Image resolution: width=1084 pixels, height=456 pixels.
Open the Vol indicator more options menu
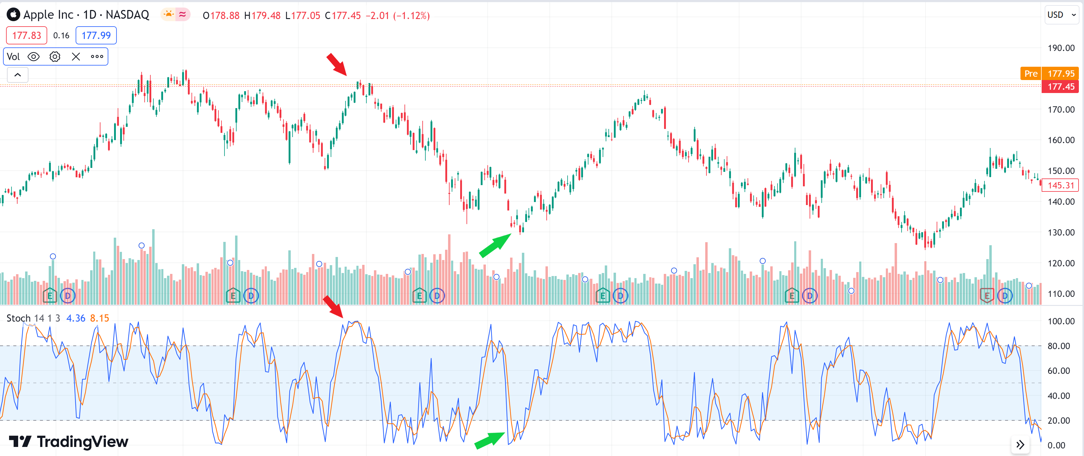pos(97,57)
